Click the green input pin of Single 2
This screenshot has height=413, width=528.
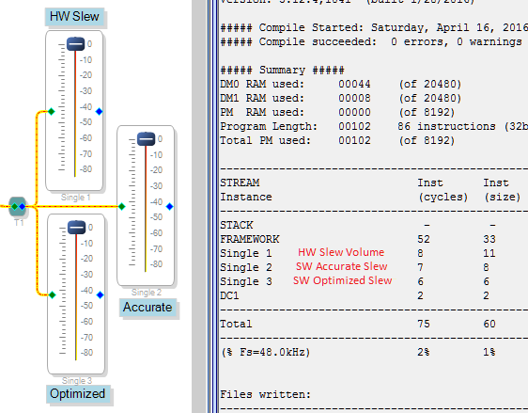pos(122,206)
